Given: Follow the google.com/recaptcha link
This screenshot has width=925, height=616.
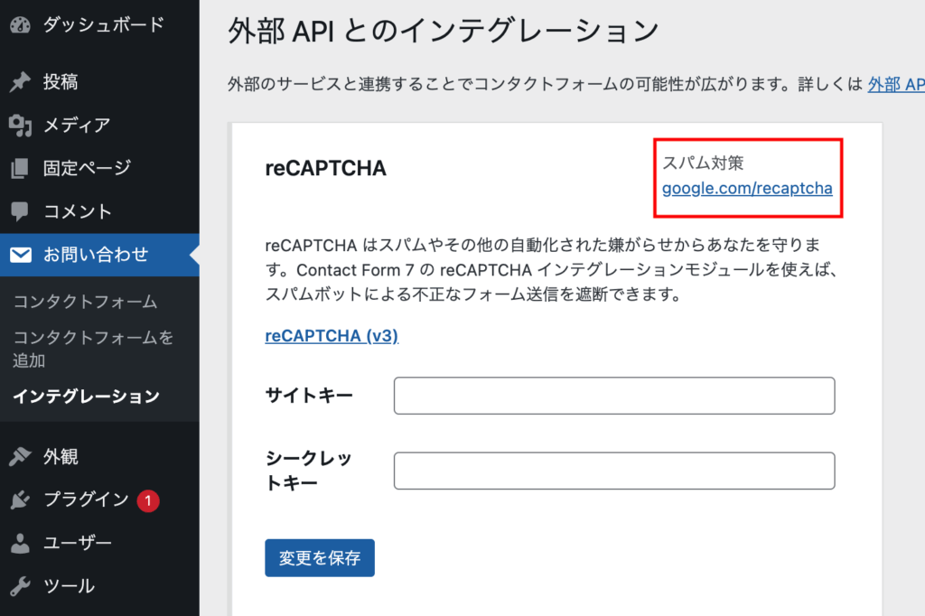Looking at the screenshot, I should click(x=746, y=189).
